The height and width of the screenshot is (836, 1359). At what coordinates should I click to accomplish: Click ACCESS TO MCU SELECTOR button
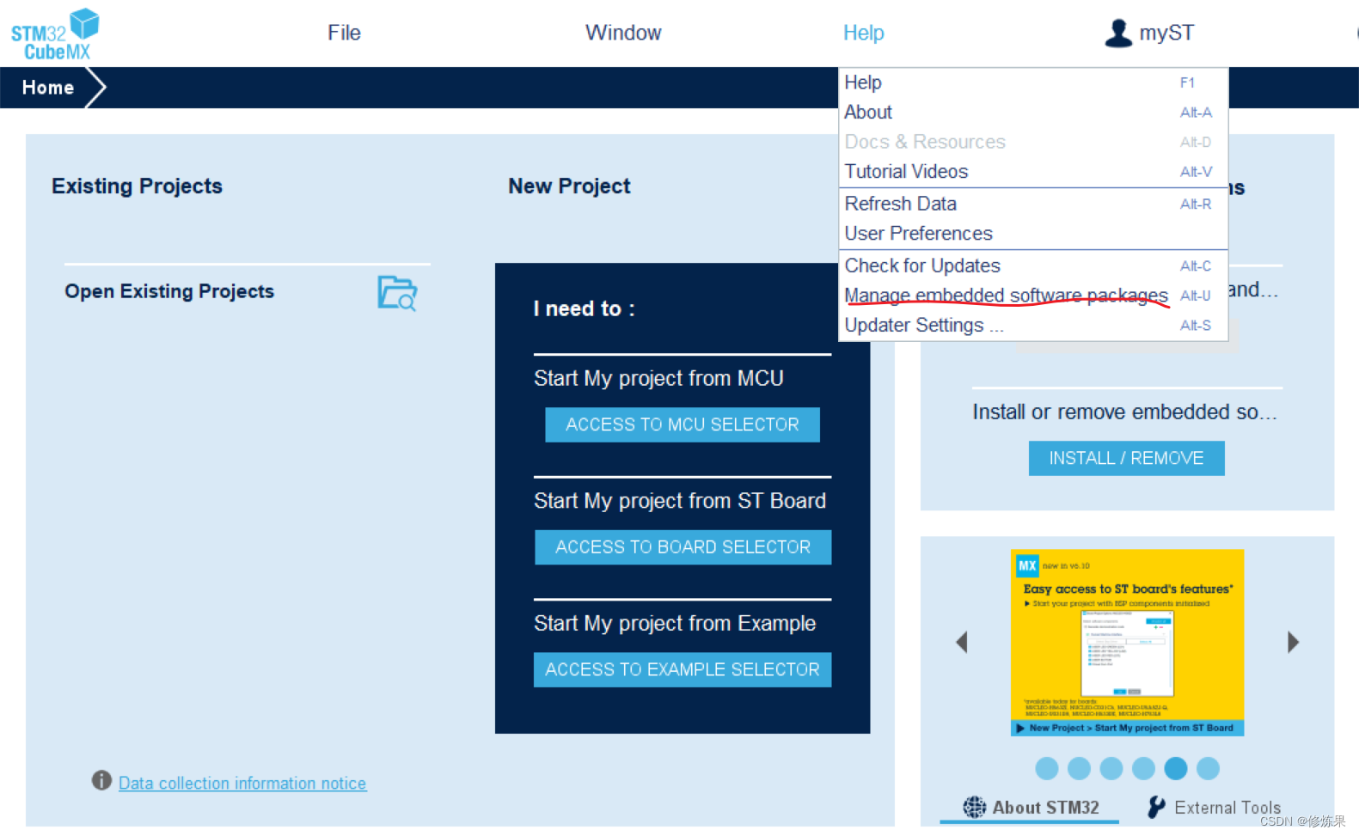click(x=683, y=424)
